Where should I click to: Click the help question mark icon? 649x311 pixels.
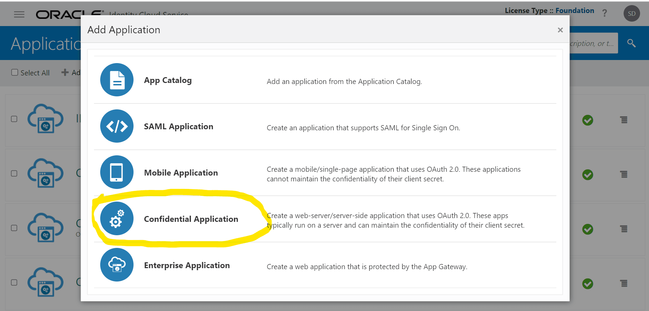pos(604,13)
